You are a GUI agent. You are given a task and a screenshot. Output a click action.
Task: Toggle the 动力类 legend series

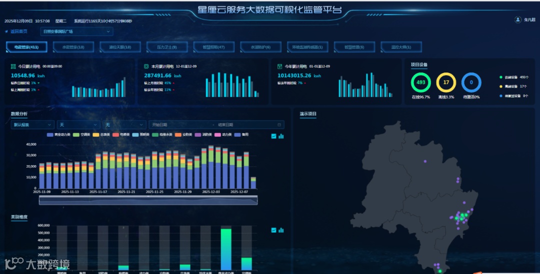pyautogui.click(x=223, y=135)
